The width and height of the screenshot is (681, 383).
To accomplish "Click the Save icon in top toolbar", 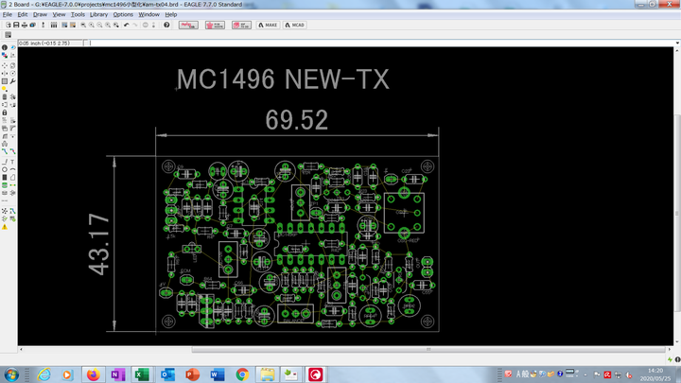I will (x=16, y=25).
